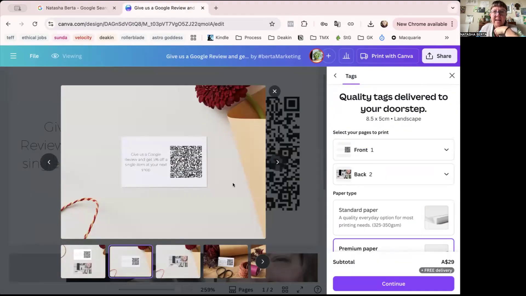Click the link chain extension icon

coord(351,24)
